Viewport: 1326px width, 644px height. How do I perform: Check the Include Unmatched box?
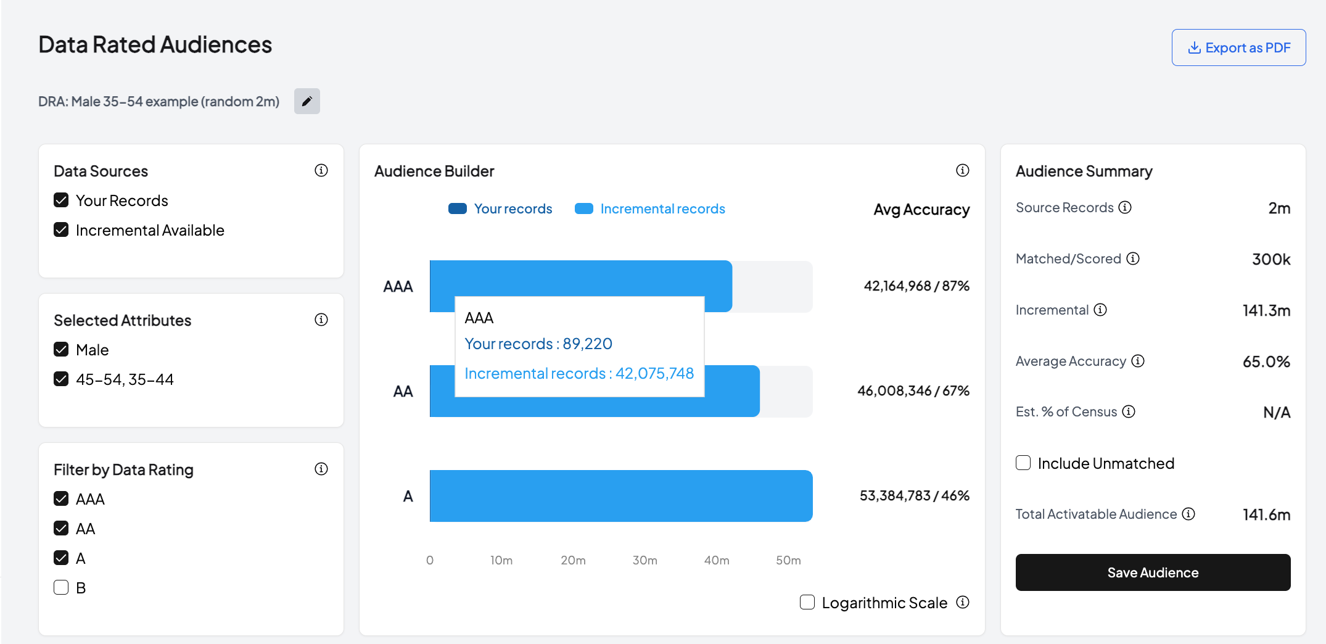tap(1023, 463)
